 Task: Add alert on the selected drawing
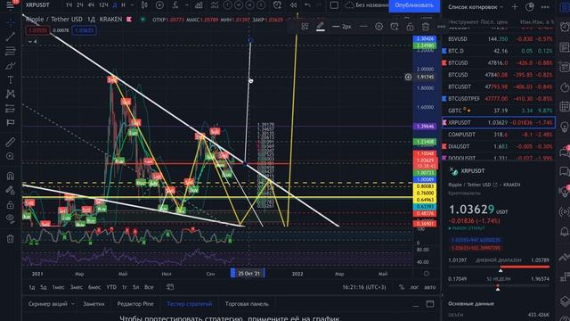[x=395, y=27]
